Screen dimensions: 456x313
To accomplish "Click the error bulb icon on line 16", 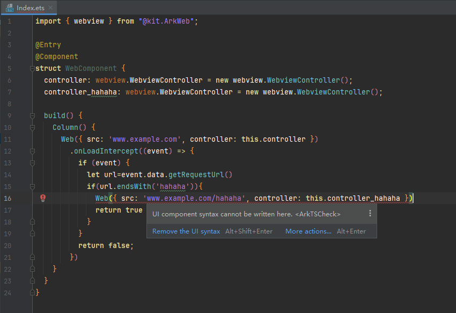I will [x=43, y=198].
